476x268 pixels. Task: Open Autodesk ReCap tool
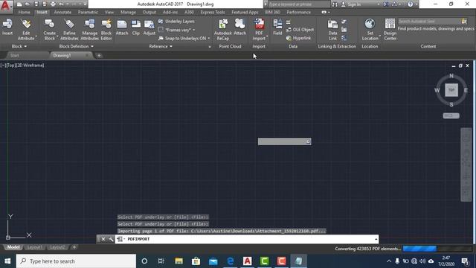[223, 30]
